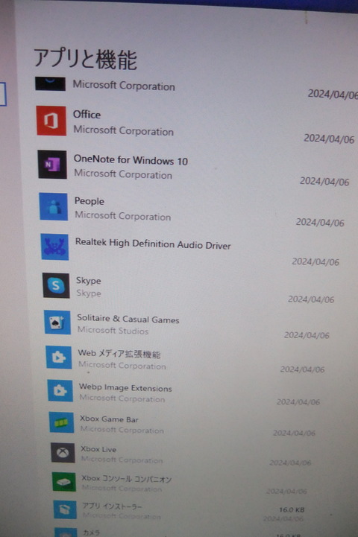Select the Webp Image Extensions icon

coord(60,390)
